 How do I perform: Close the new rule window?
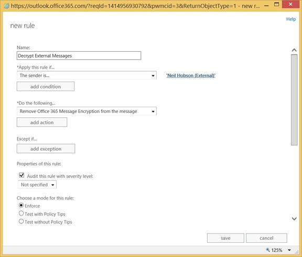coord(290,4)
